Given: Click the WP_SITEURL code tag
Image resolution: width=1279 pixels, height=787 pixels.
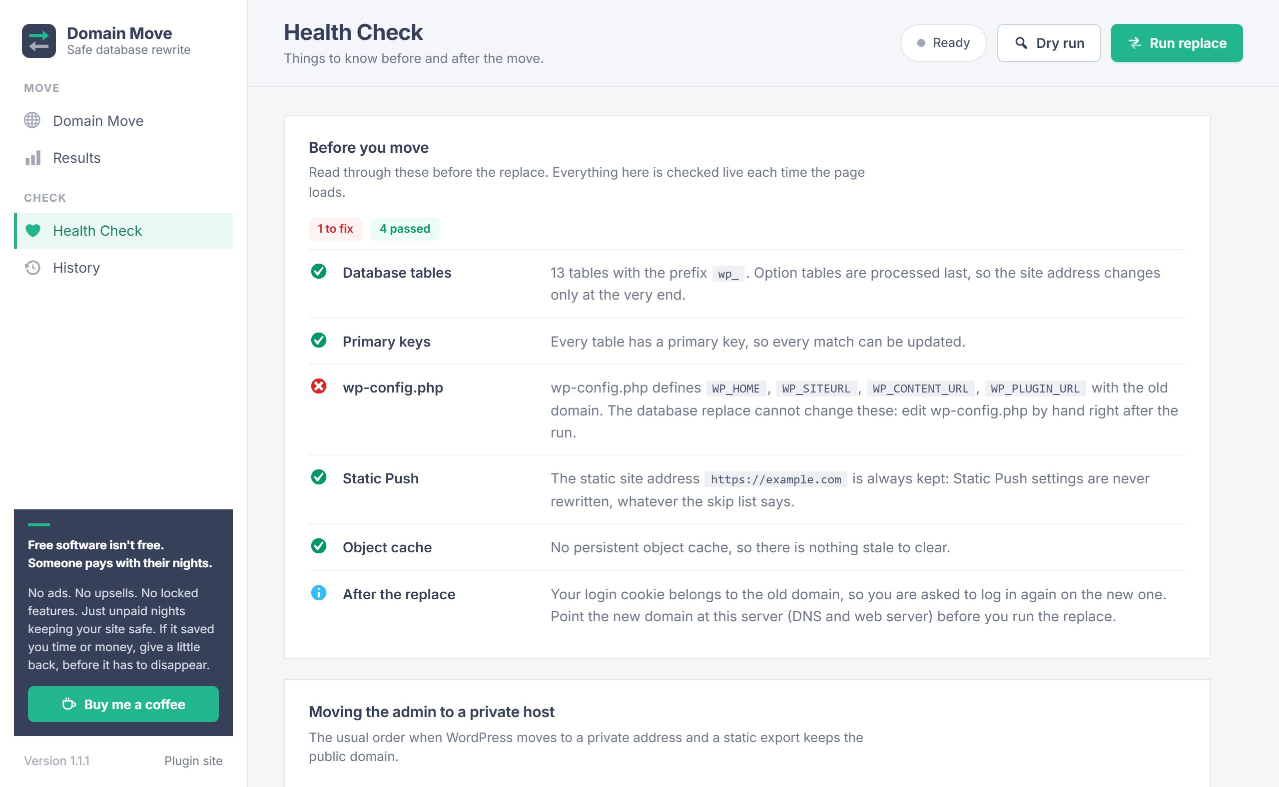Looking at the screenshot, I should tap(816, 389).
